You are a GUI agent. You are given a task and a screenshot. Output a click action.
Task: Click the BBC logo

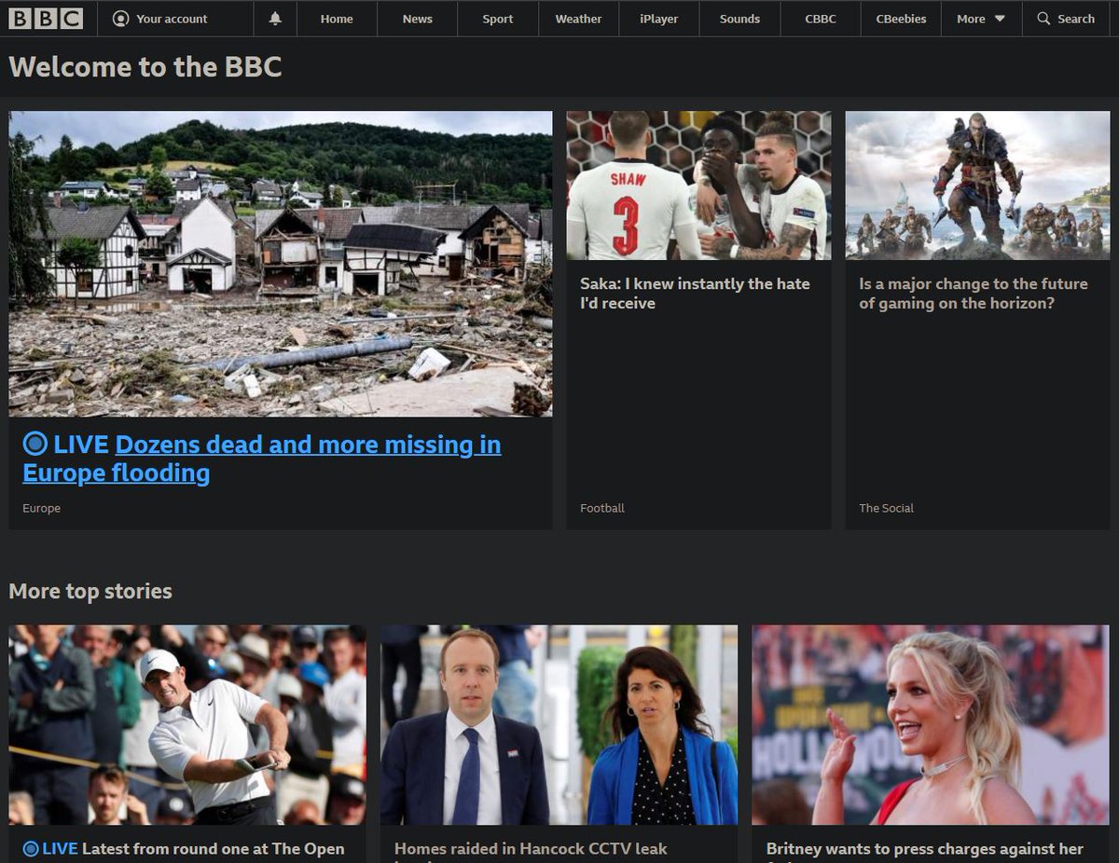[x=46, y=19]
